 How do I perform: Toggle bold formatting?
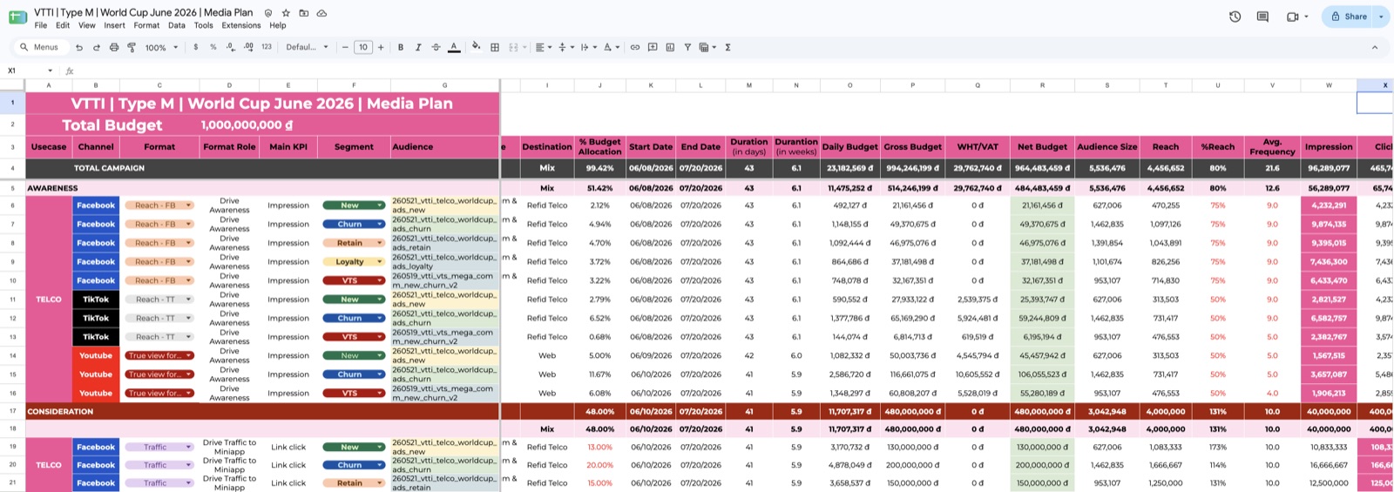tap(401, 47)
